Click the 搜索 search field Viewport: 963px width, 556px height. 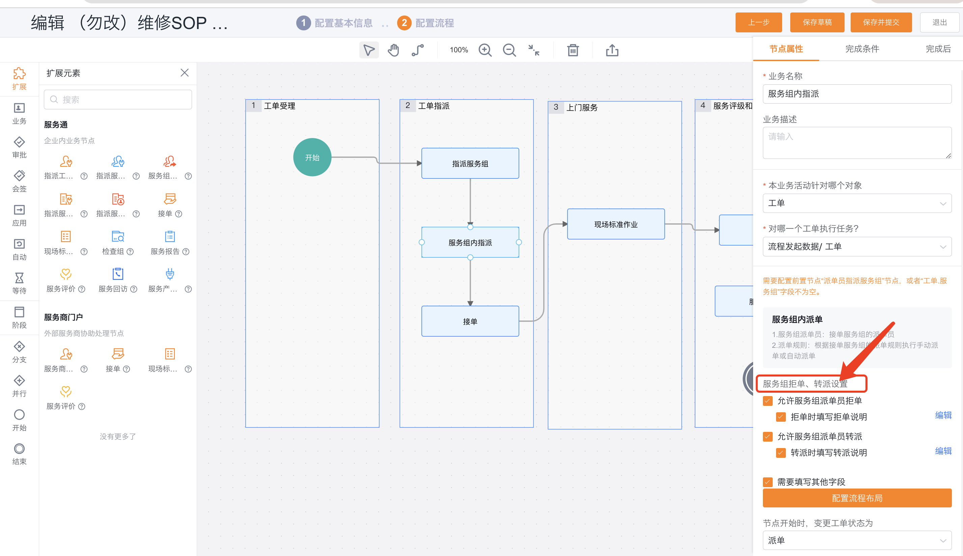pyautogui.click(x=118, y=100)
